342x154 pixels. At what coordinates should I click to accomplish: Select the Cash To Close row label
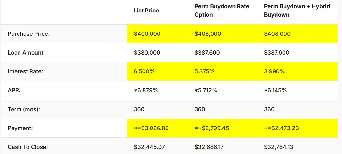[x=27, y=147]
